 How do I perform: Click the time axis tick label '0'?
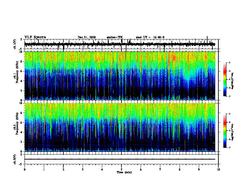(x=25, y=170)
